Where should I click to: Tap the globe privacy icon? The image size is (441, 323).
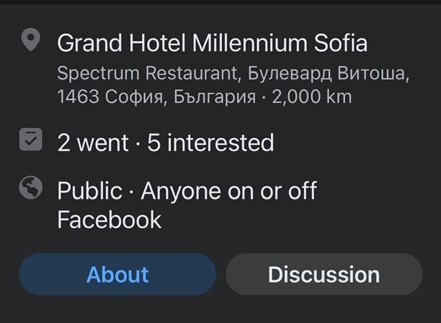(x=30, y=188)
